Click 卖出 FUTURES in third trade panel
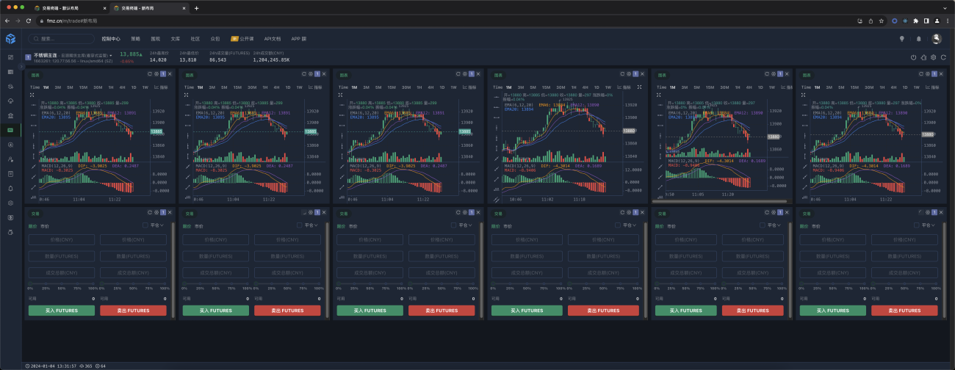This screenshot has height=370, width=955. (442, 311)
